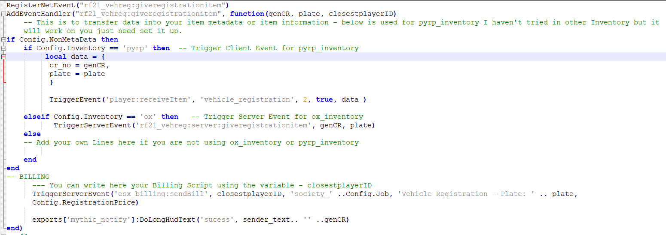Click the 'local' keyword
The height and width of the screenshot is (235, 666).
56,57
